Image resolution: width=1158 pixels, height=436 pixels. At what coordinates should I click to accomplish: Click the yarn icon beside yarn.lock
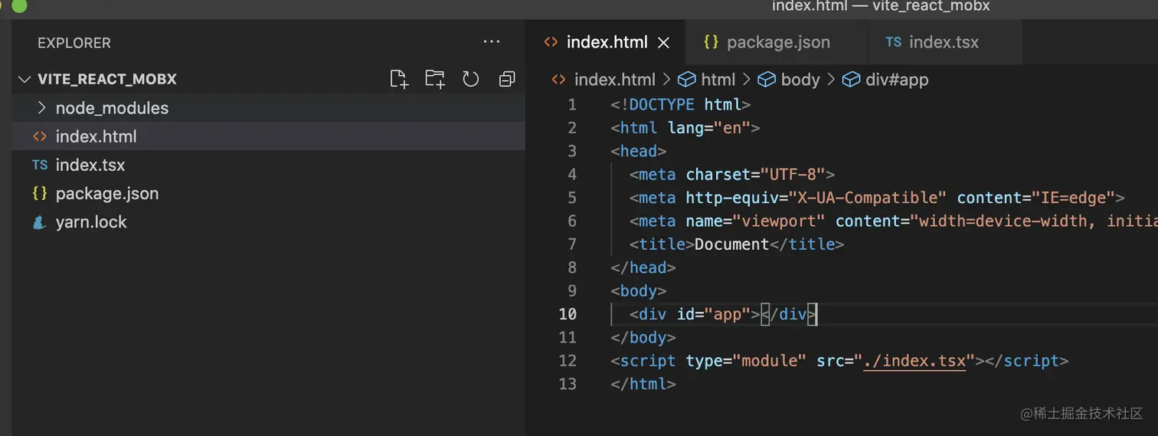coord(40,222)
